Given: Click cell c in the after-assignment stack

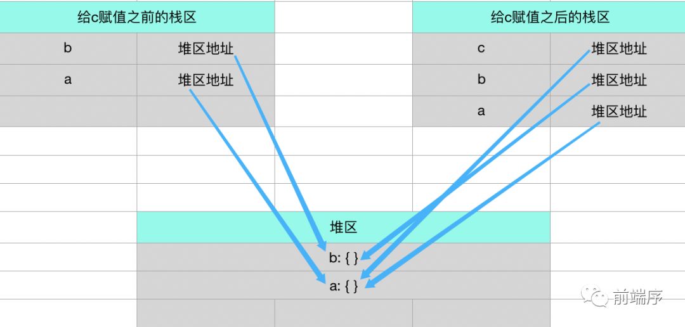Looking at the screenshot, I should (x=481, y=49).
